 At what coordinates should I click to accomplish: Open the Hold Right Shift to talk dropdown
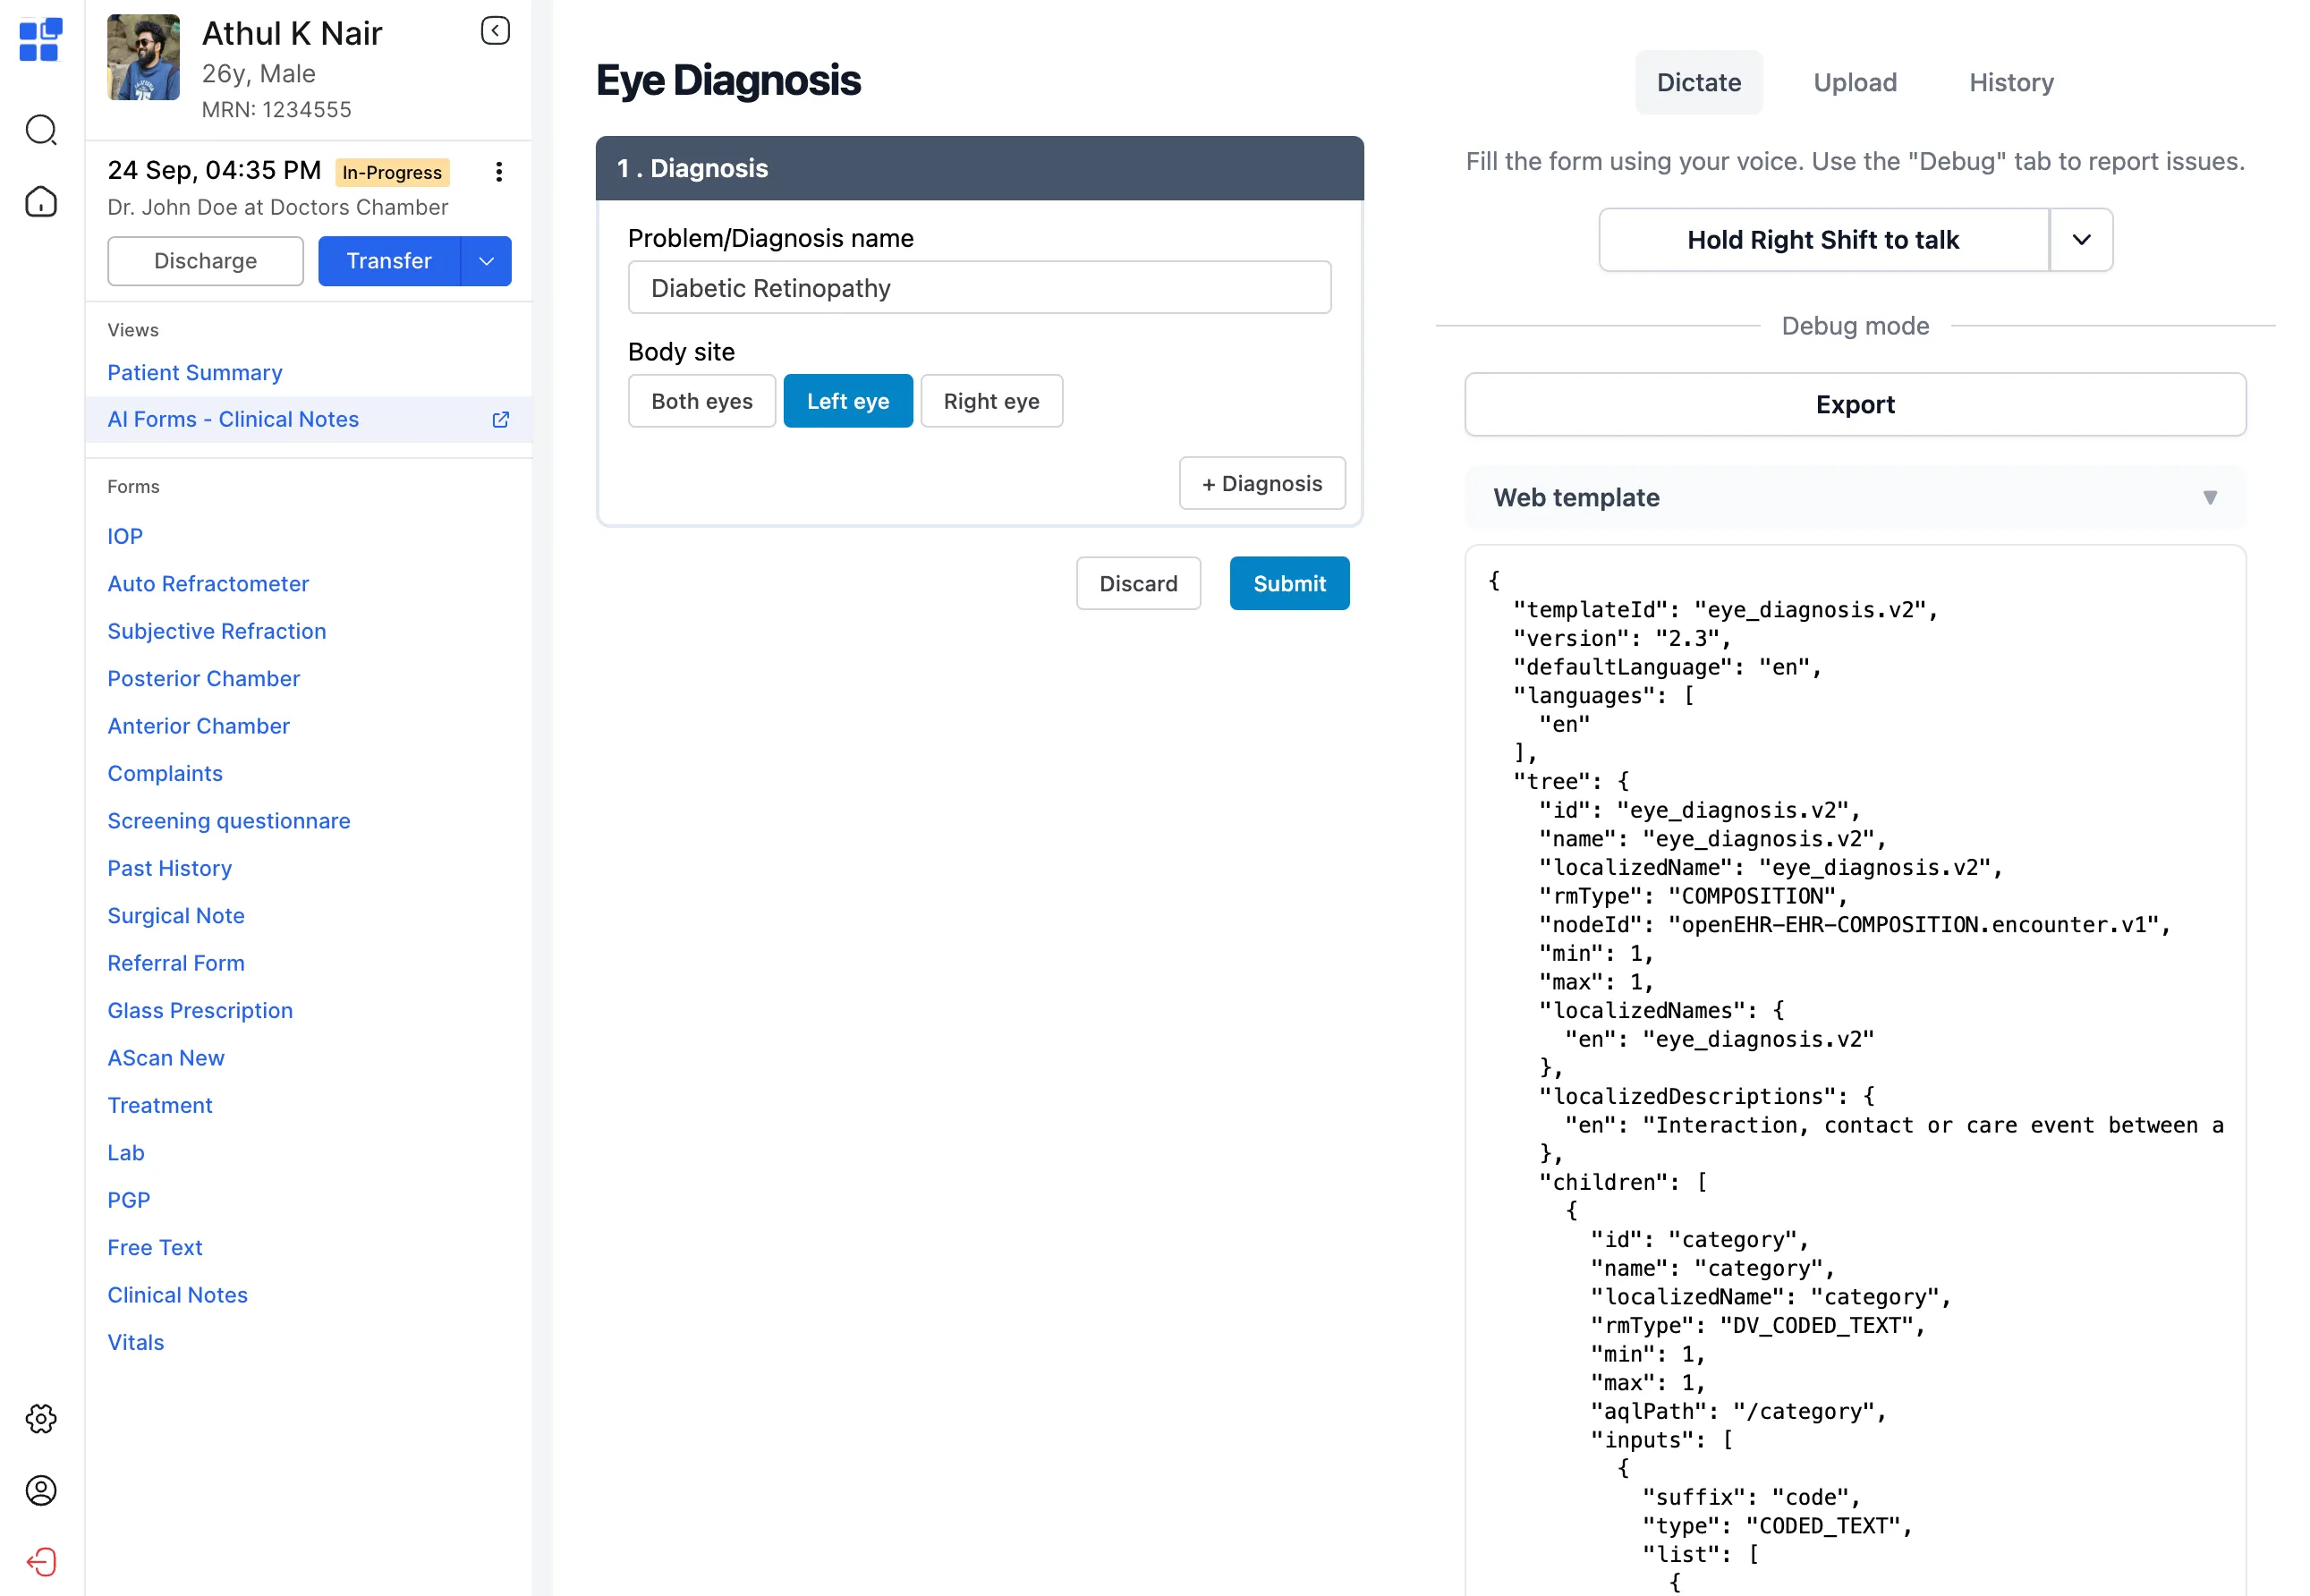coord(2081,240)
